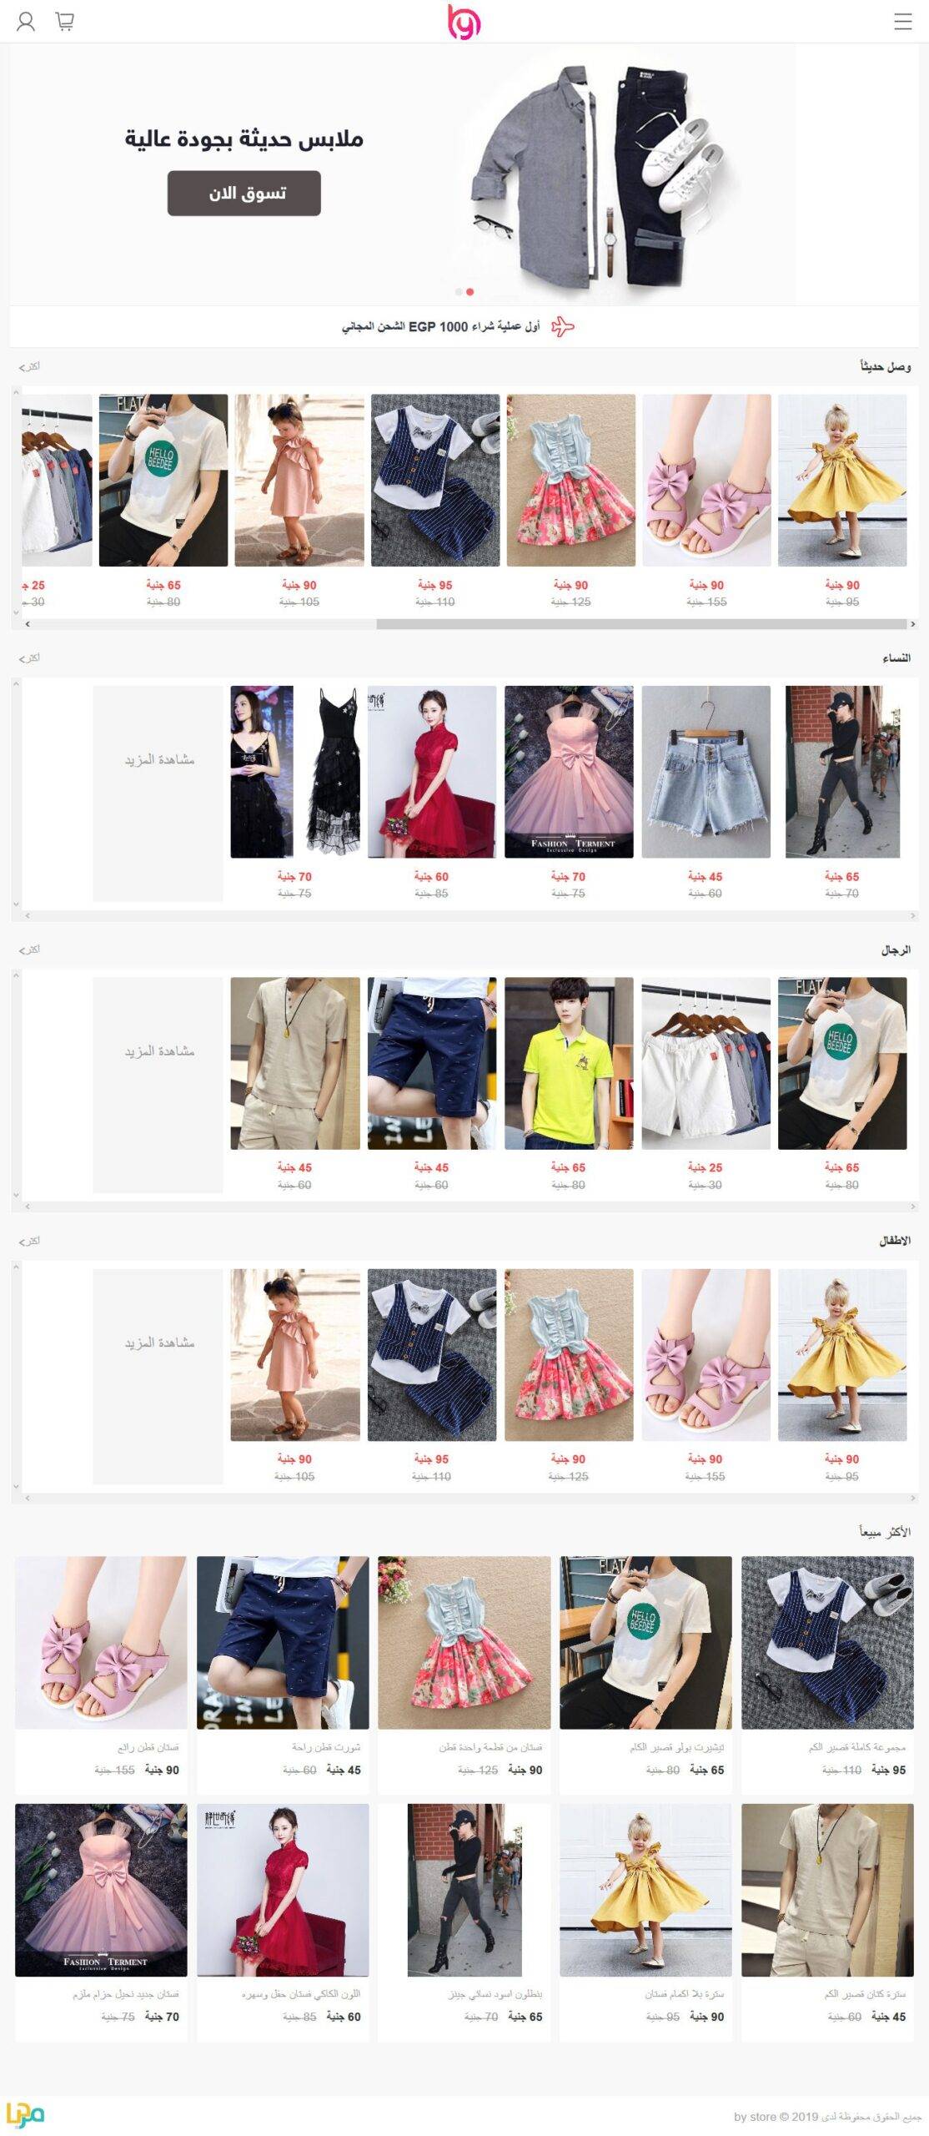Click the left arrow of new arrivals scrollbar
Screen dimensions: 929x2136
pos(28,623)
